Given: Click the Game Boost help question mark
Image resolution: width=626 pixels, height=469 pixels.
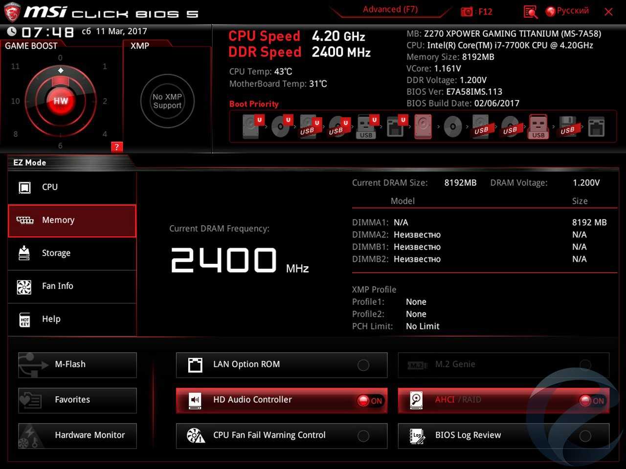Looking at the screenshot, I should click(116, 147).
